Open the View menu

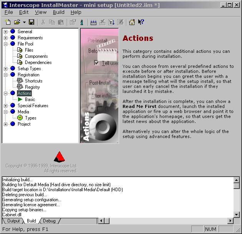click(x=41, y=12)
